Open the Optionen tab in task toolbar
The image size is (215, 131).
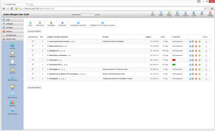coord(62,24)
